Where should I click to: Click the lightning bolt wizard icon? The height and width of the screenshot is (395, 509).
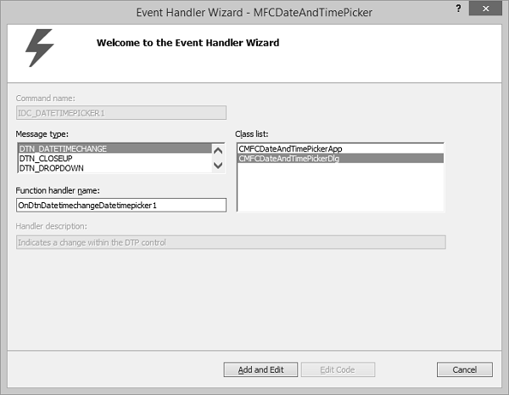point(40,48)
